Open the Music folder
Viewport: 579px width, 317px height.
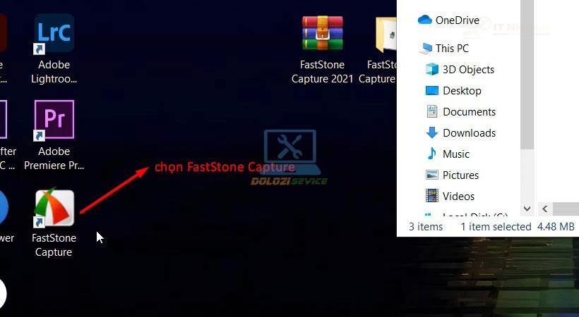pyautogui.click(x=455, y=154)
